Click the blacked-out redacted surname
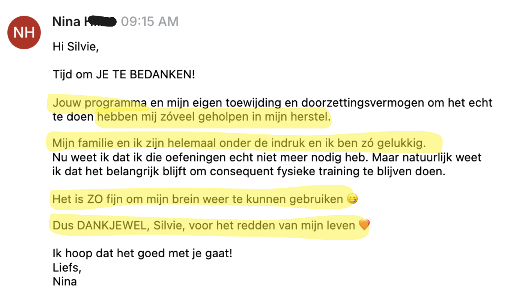This screenshot has height=299, width=514. [x=100, y=21]
